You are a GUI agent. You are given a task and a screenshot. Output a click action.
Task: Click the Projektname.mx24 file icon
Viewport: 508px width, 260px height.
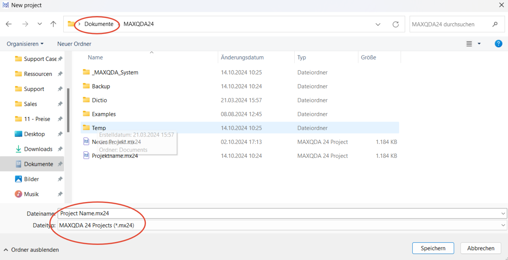coord(86,155)
